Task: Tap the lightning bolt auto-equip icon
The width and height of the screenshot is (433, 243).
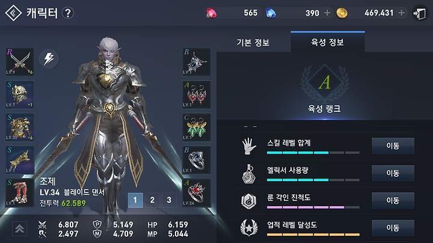Action: tap(49, 58)
